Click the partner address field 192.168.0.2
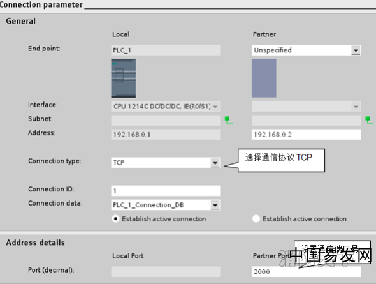The height and width of the screenshot is (284, 376). [x=307, y=135]
